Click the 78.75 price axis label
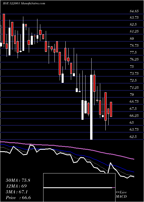 134,46
